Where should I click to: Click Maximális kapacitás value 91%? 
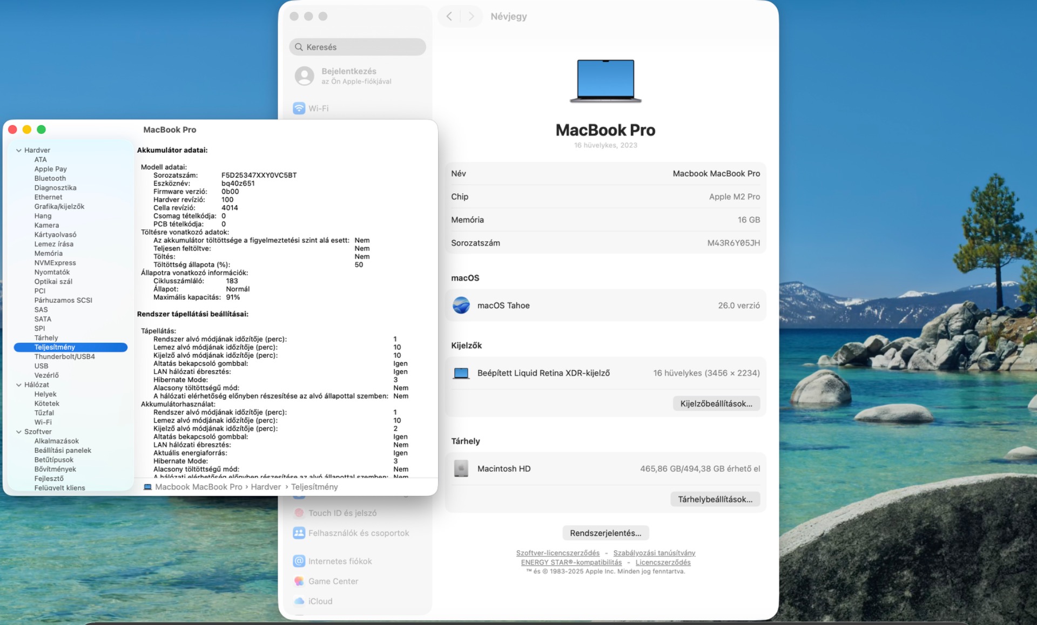pos(233,297)
